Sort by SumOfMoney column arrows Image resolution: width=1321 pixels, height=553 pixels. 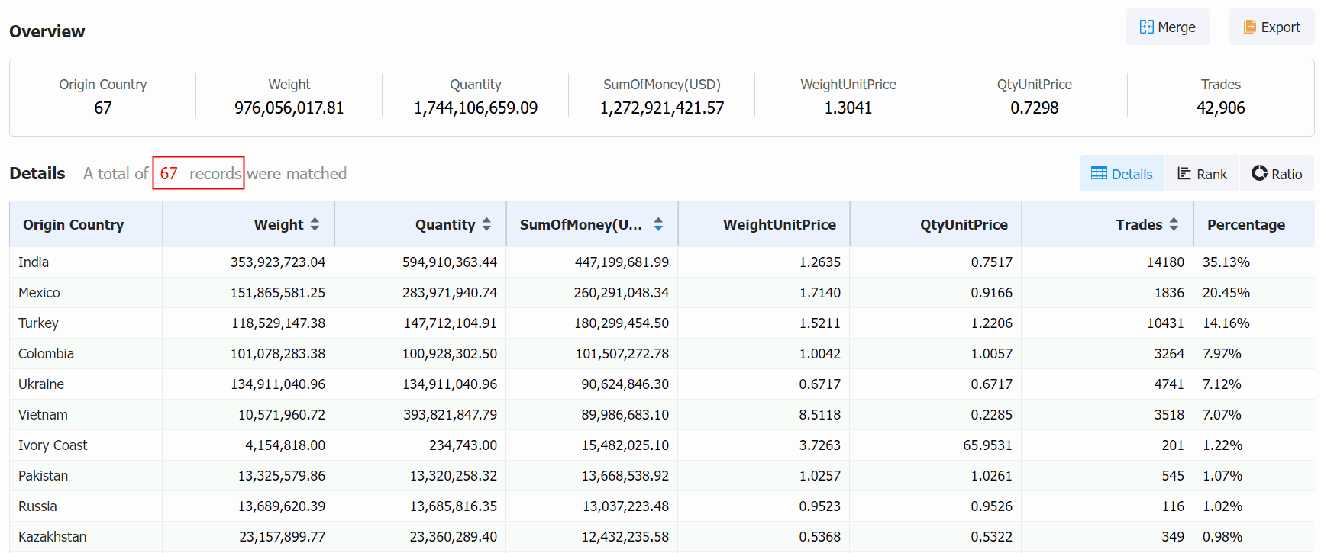coord(658,224)
